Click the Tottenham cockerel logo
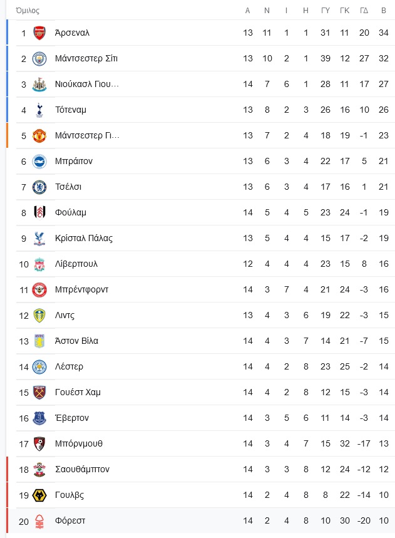 click(x=39, y=110)
